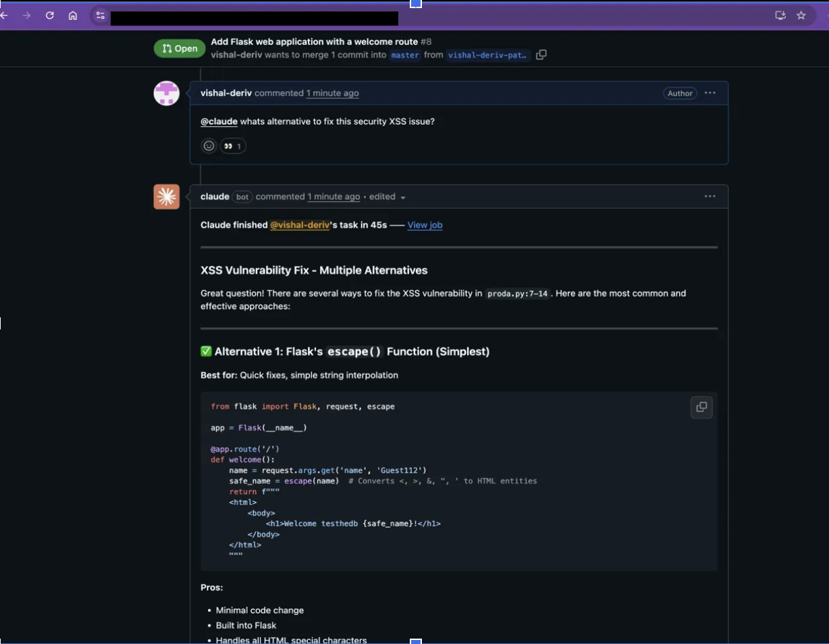
Task: Click the @vishal-deriv mention in claude's reply
Action: click(x=300, y=225)
